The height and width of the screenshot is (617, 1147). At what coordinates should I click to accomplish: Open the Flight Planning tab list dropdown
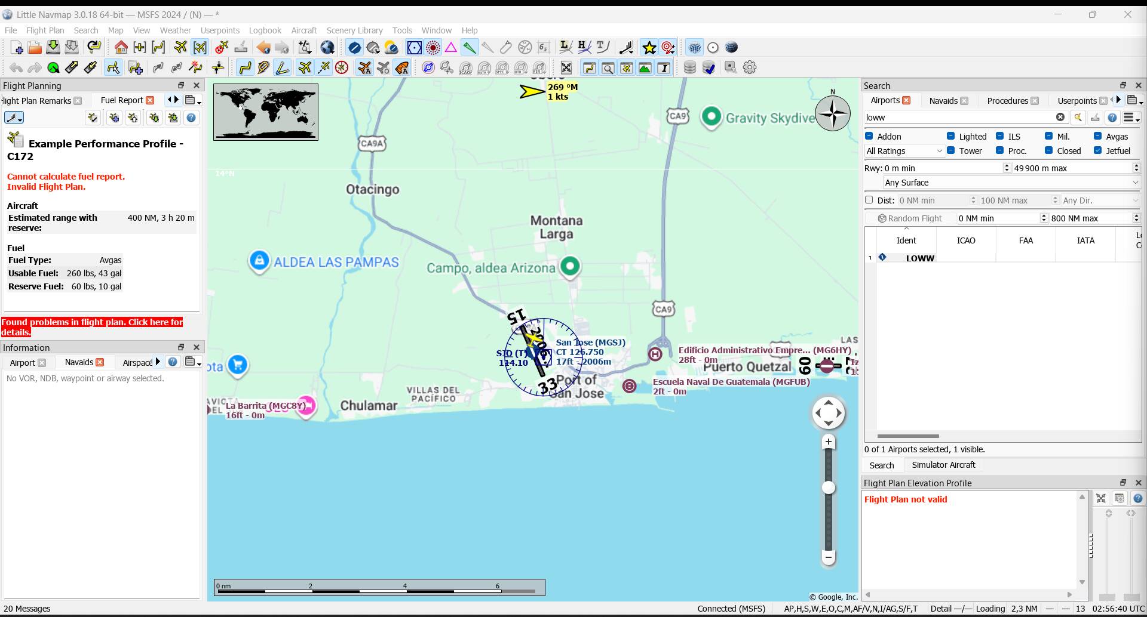(x=193, y=100)
